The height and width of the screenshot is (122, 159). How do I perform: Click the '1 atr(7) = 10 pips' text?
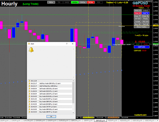(141, 35)
